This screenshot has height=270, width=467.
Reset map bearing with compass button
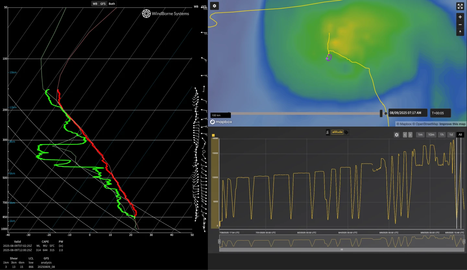coord(460,32)
